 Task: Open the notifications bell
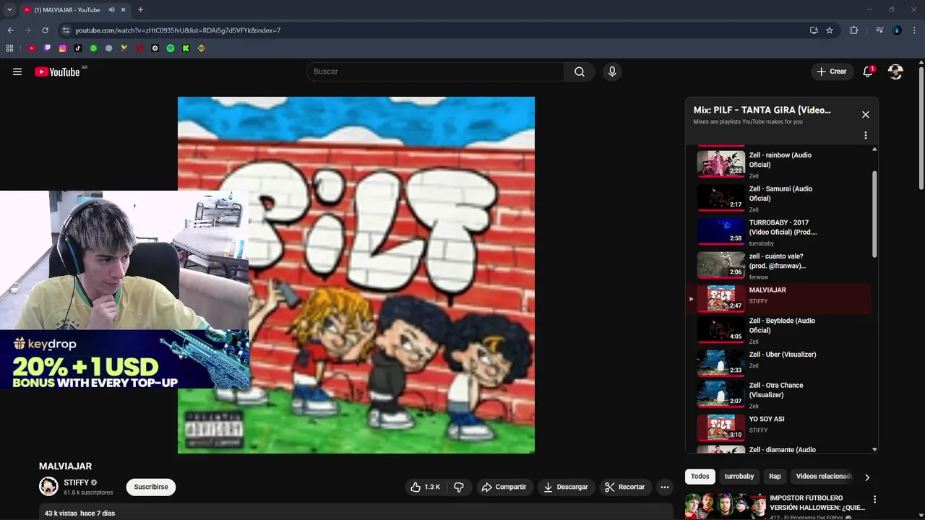[868, 71]
